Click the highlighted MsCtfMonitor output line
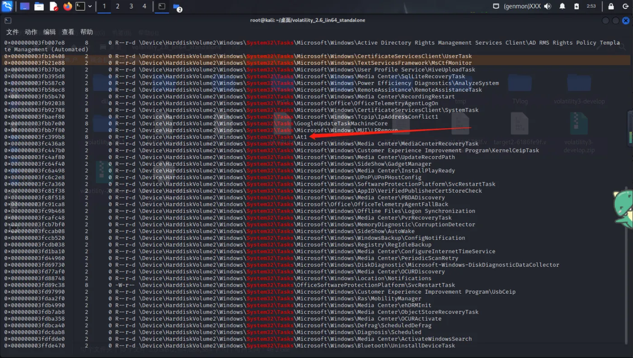 [x=238, y=63]
